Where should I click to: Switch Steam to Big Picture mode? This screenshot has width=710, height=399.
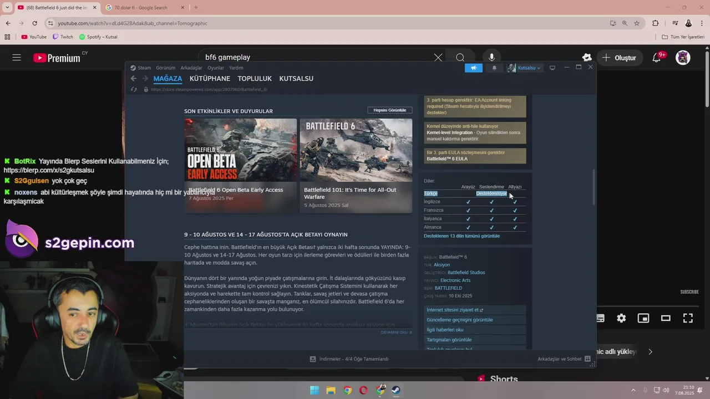click(552, 68)
